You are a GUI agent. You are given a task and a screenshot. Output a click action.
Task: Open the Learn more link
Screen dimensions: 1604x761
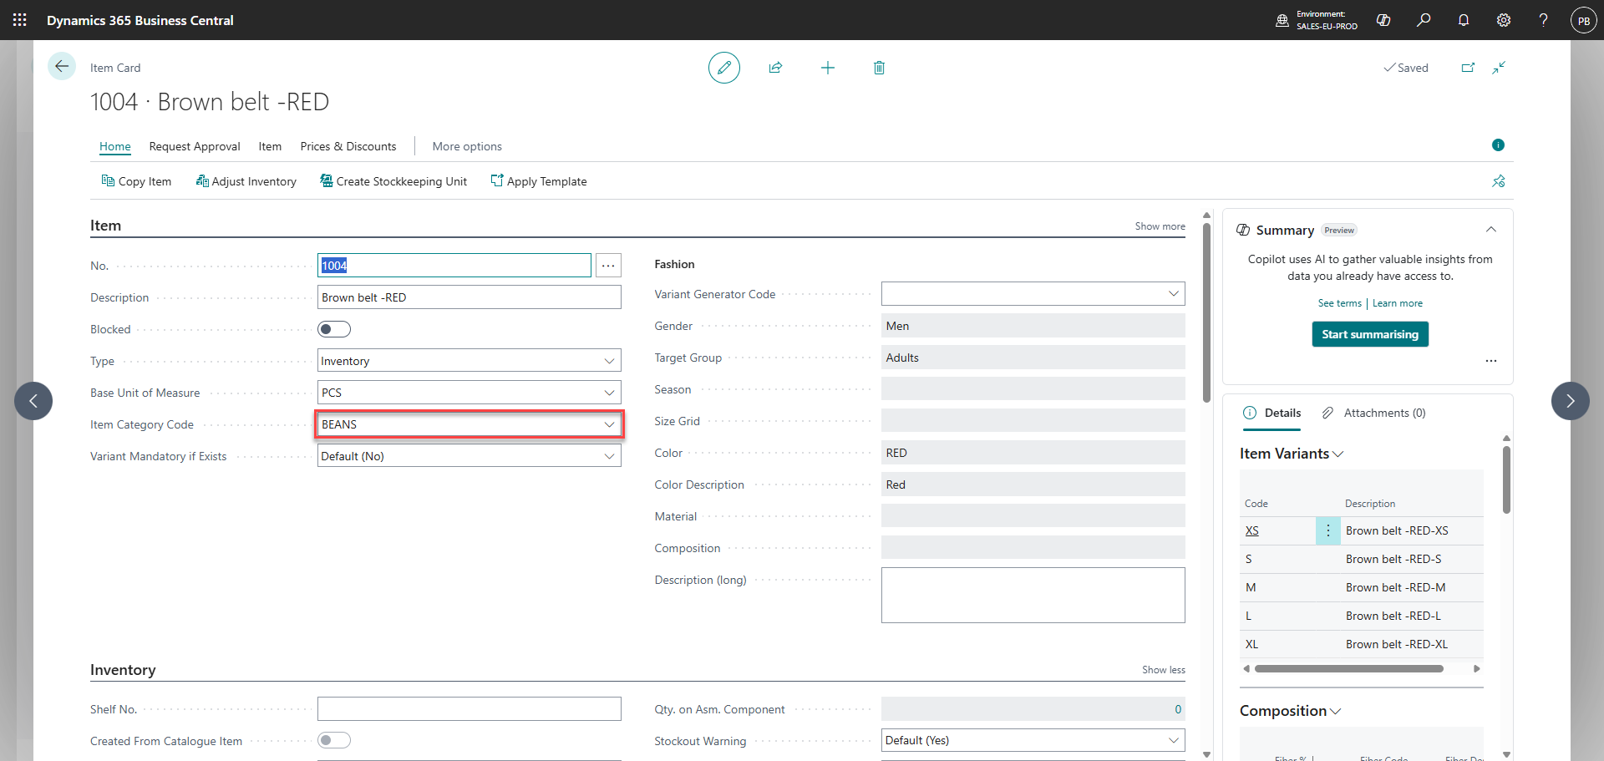coord(1398,303)
